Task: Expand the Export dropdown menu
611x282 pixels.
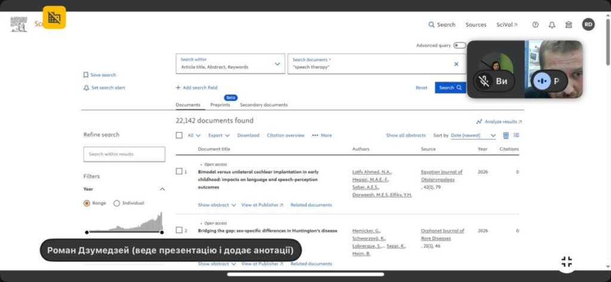Action: pyautogui.click(x=218, y=135)
